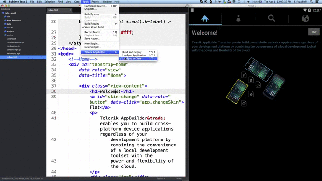This screenshot has height=181, width=322.
Task: Open the Edit menu
Action: [39, 2]
